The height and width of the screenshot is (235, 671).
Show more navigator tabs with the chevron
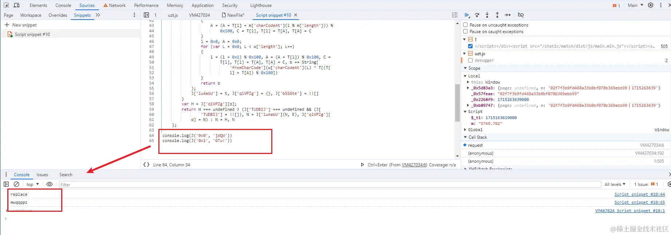[x=98, y=15]
